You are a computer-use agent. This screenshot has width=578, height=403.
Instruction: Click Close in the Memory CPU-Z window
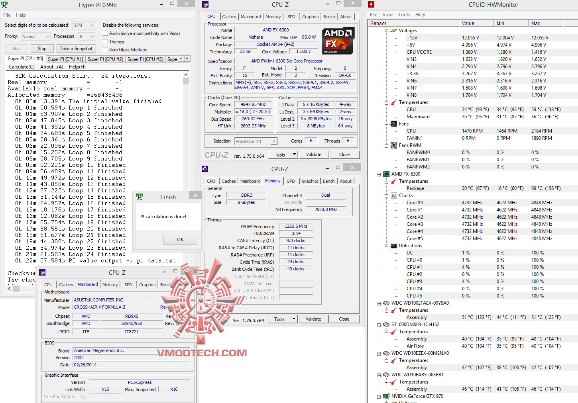tap(344, 319)
